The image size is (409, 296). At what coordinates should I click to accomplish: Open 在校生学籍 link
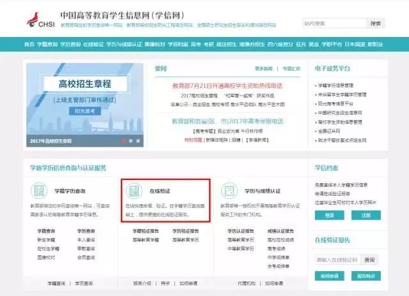tap(49, 249)
